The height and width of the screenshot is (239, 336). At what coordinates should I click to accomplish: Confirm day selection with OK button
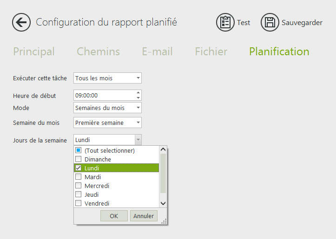pos(114,216)
